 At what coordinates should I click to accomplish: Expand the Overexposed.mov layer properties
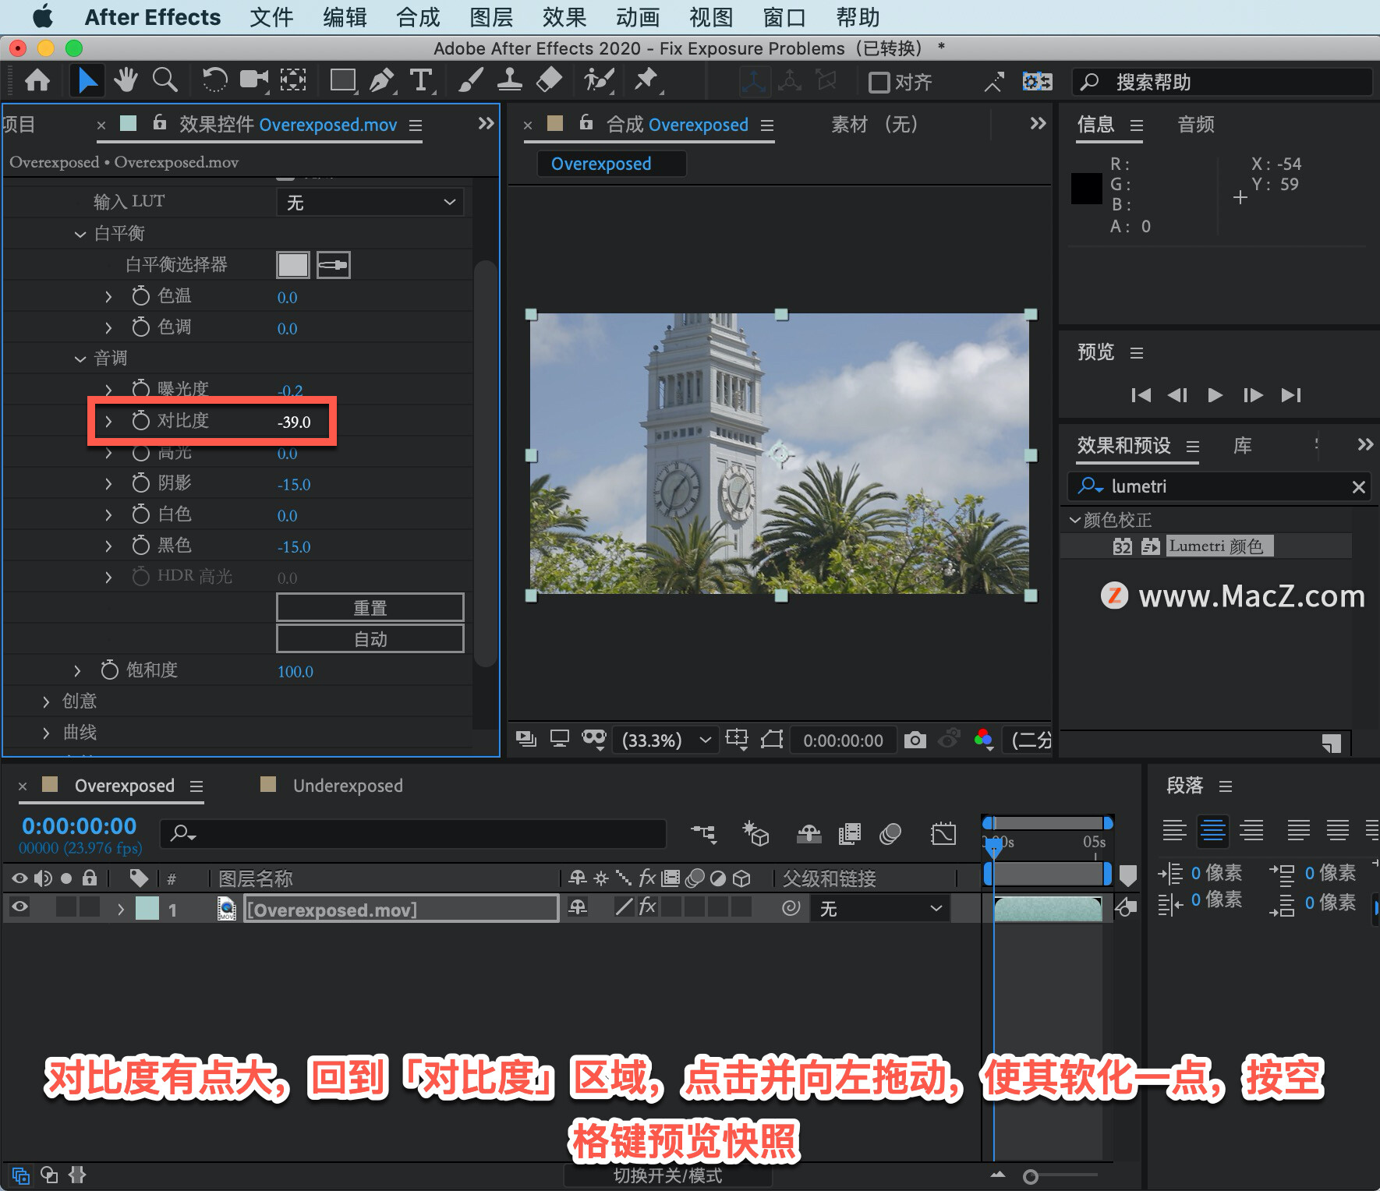pyautogui.click(x=120, y=909)
